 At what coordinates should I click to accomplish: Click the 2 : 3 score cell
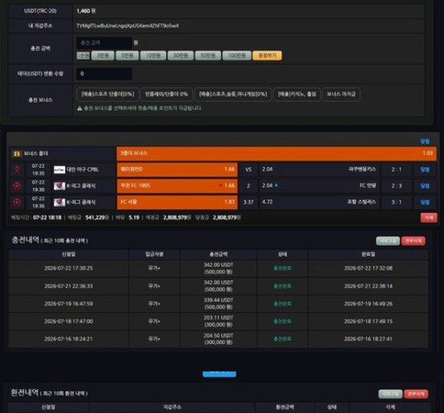[x=397, y=186]
